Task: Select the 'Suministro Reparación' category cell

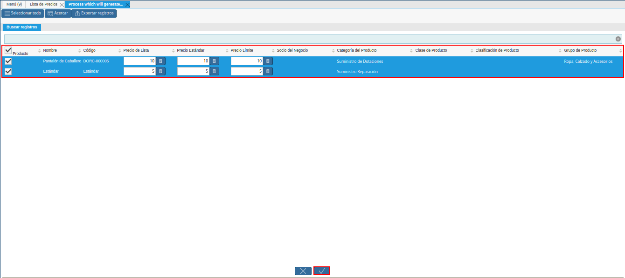Action: click(357, 72)
